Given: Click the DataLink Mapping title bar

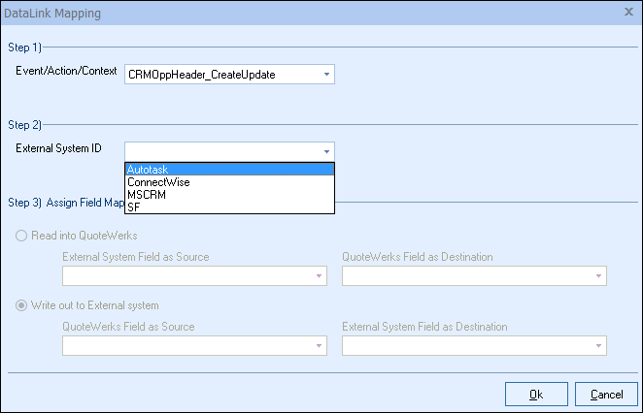Looking at the screenshot, I should (291, 13).
